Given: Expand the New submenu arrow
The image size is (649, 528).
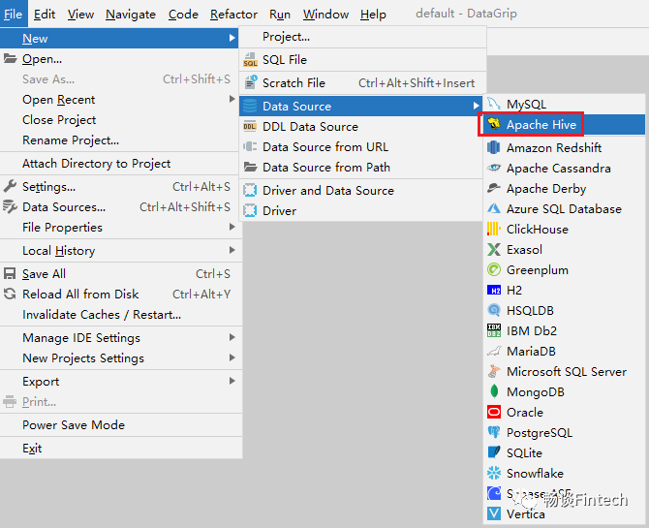Looking at the screenshot, I should click(x=232, y=38).
